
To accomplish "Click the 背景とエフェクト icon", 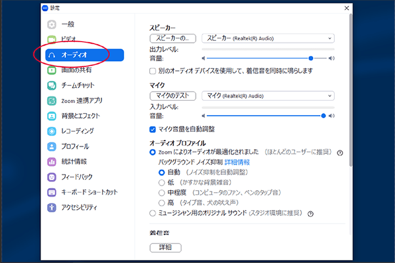I will pyautogui.click(x=51, y=116).
